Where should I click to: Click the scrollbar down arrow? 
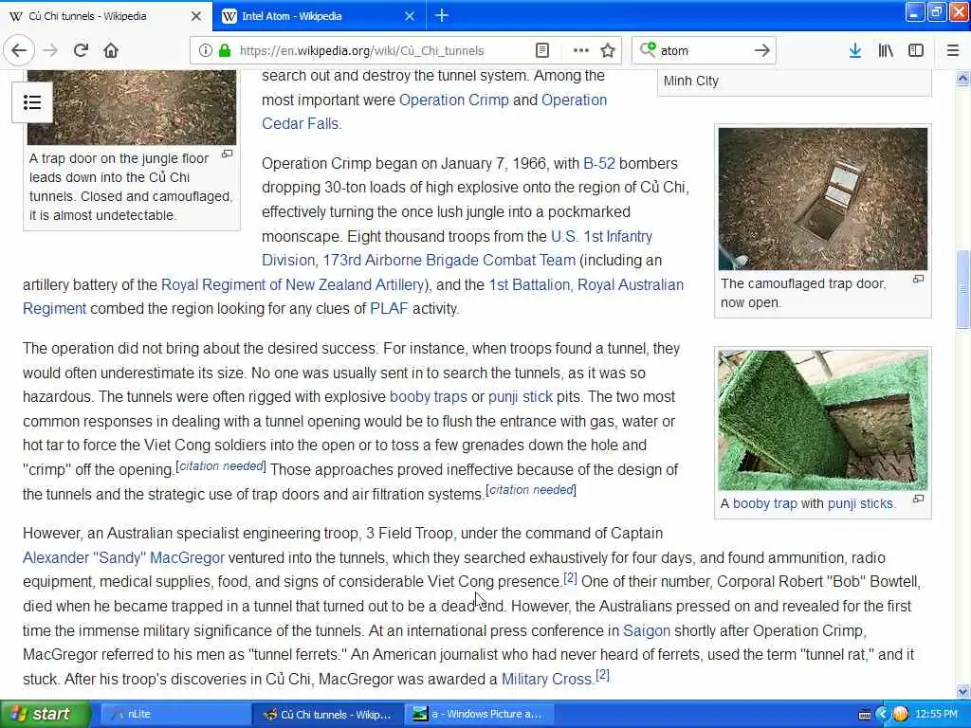coord(962,691)
